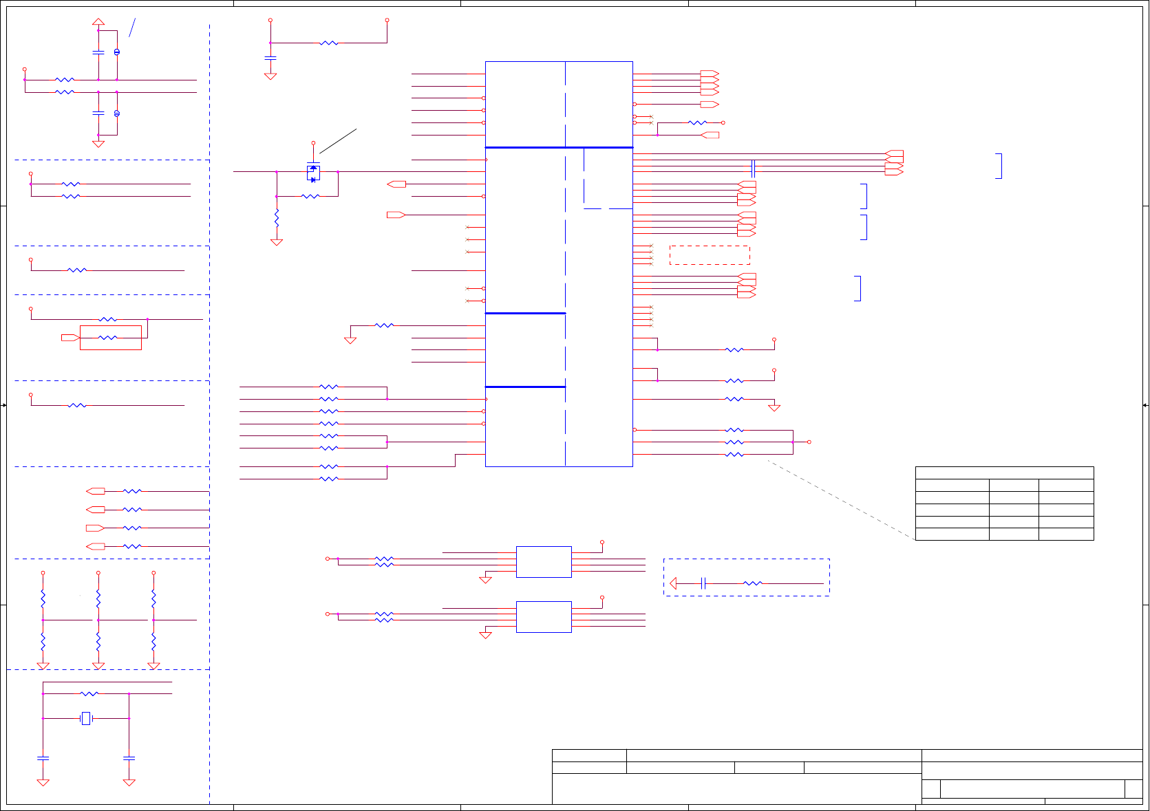Select the capacitor placed across the long bus lines
This screenshot has width=1150, height=811.
[753, 169]
